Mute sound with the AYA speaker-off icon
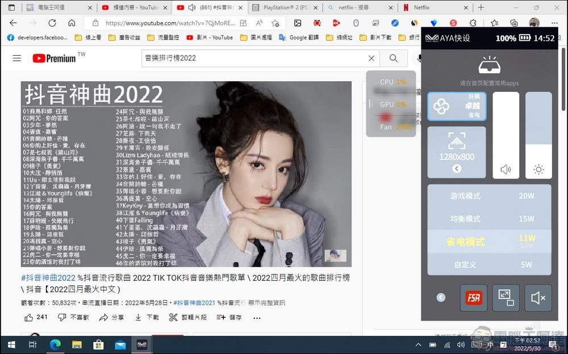This screenshot has height=354, width=568. (538, 298)
